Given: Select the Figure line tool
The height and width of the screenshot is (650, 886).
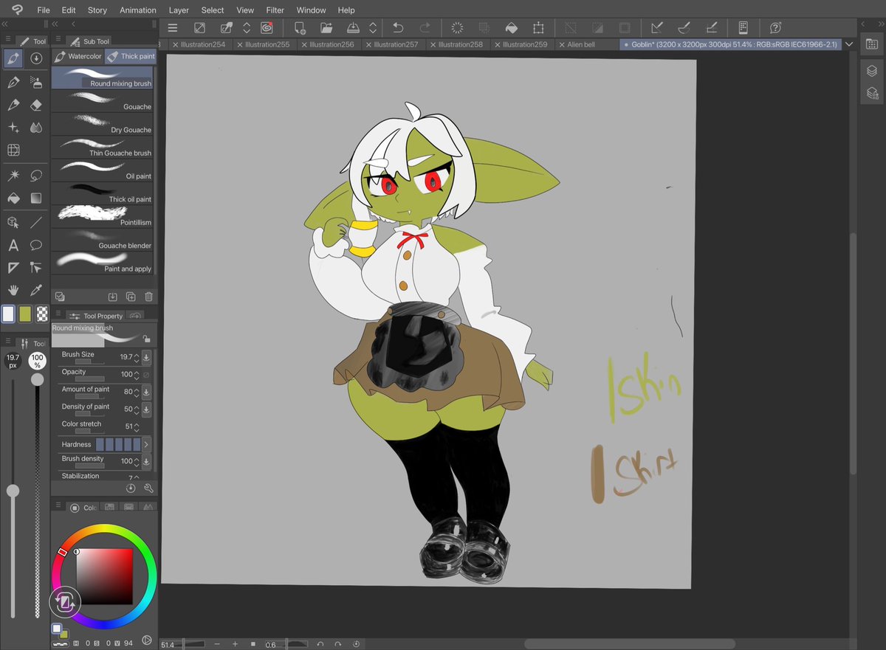Looking at the screenshot, I should point(36,221).
